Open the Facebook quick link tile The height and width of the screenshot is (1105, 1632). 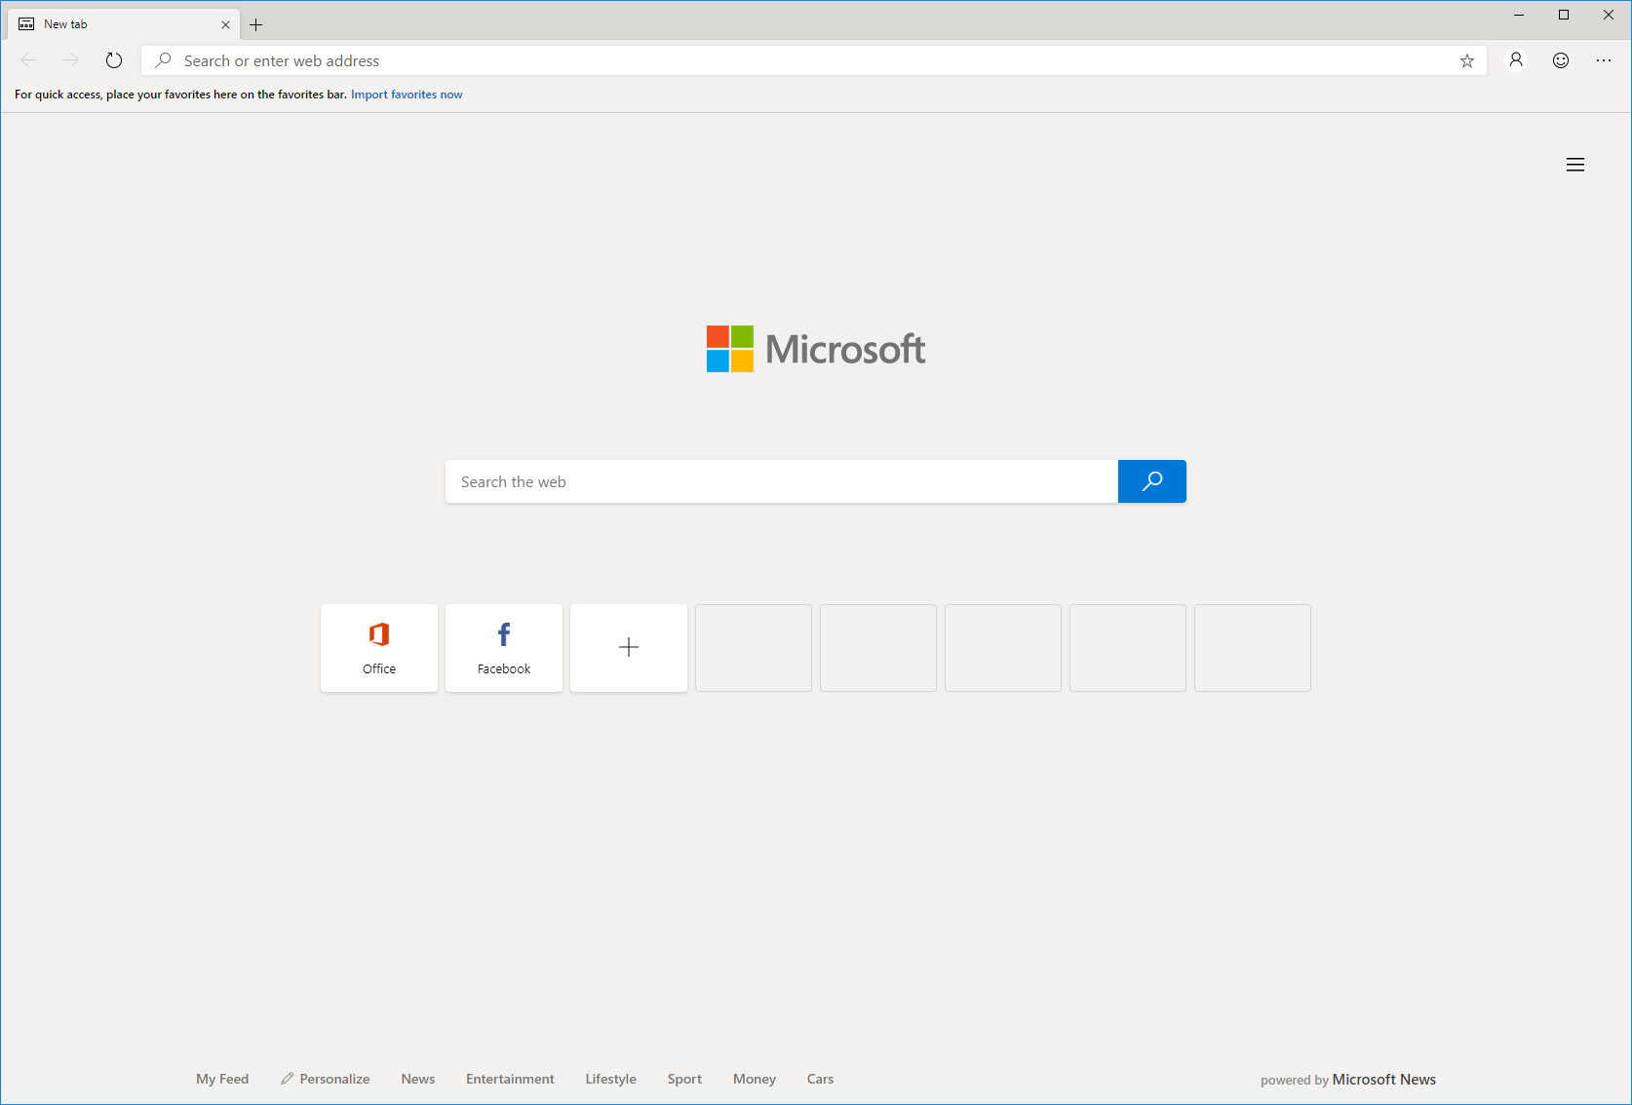point(504,648)
